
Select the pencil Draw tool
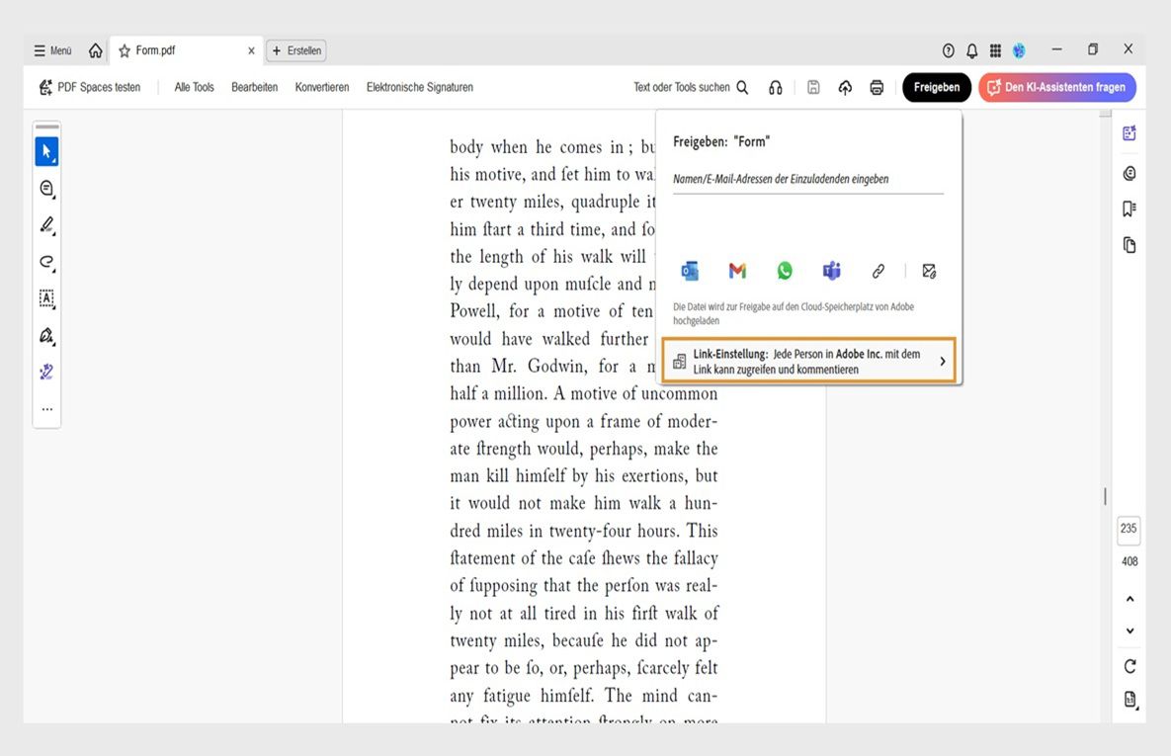[45, 224]
